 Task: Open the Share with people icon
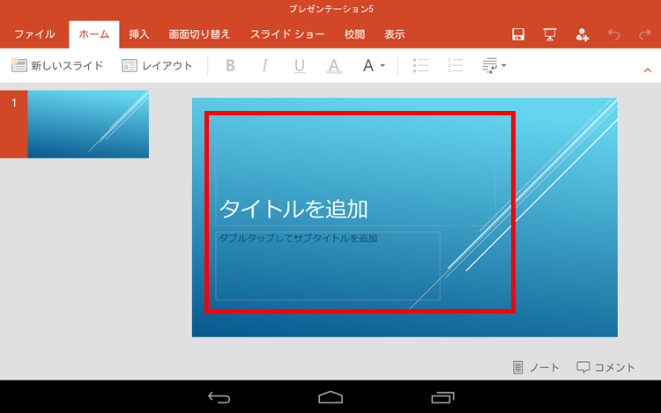[x=582, y=34]
